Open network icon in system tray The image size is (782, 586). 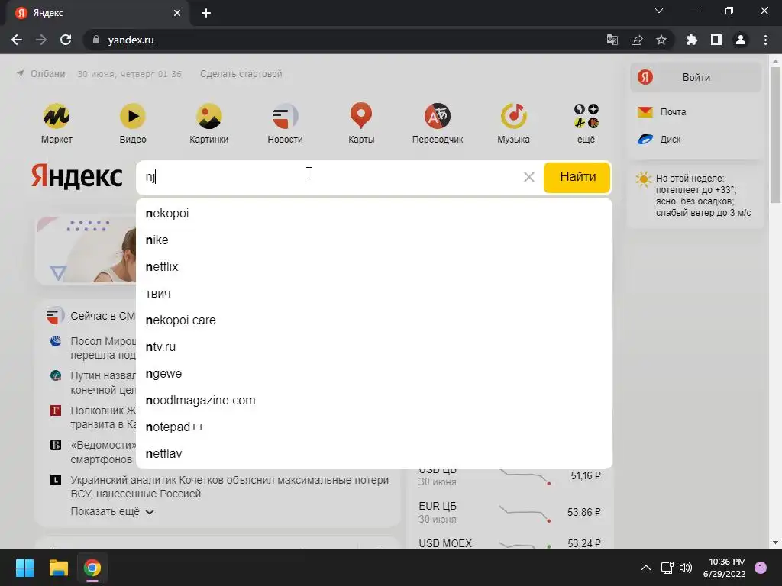pos(667,568)
